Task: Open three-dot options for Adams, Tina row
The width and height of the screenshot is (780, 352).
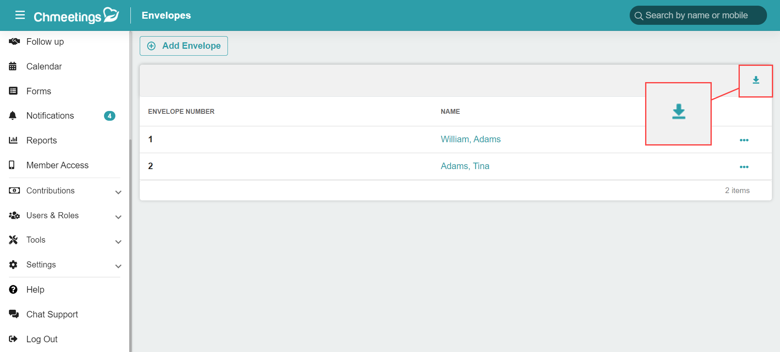Action: [x=744, y=167]
